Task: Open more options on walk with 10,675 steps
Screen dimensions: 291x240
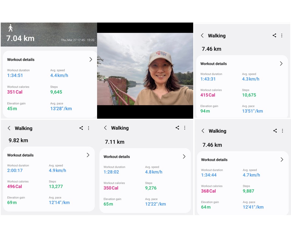Action: point(282,35)
